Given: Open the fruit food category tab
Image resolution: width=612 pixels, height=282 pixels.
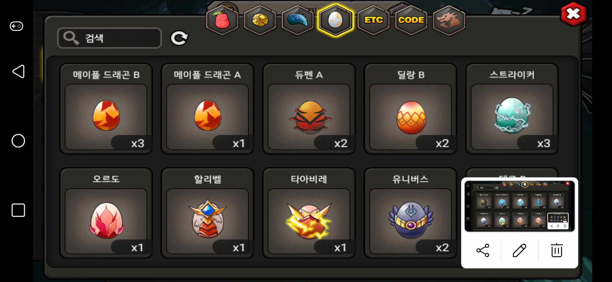Looking at the screenshot, I should coord(222,20).
